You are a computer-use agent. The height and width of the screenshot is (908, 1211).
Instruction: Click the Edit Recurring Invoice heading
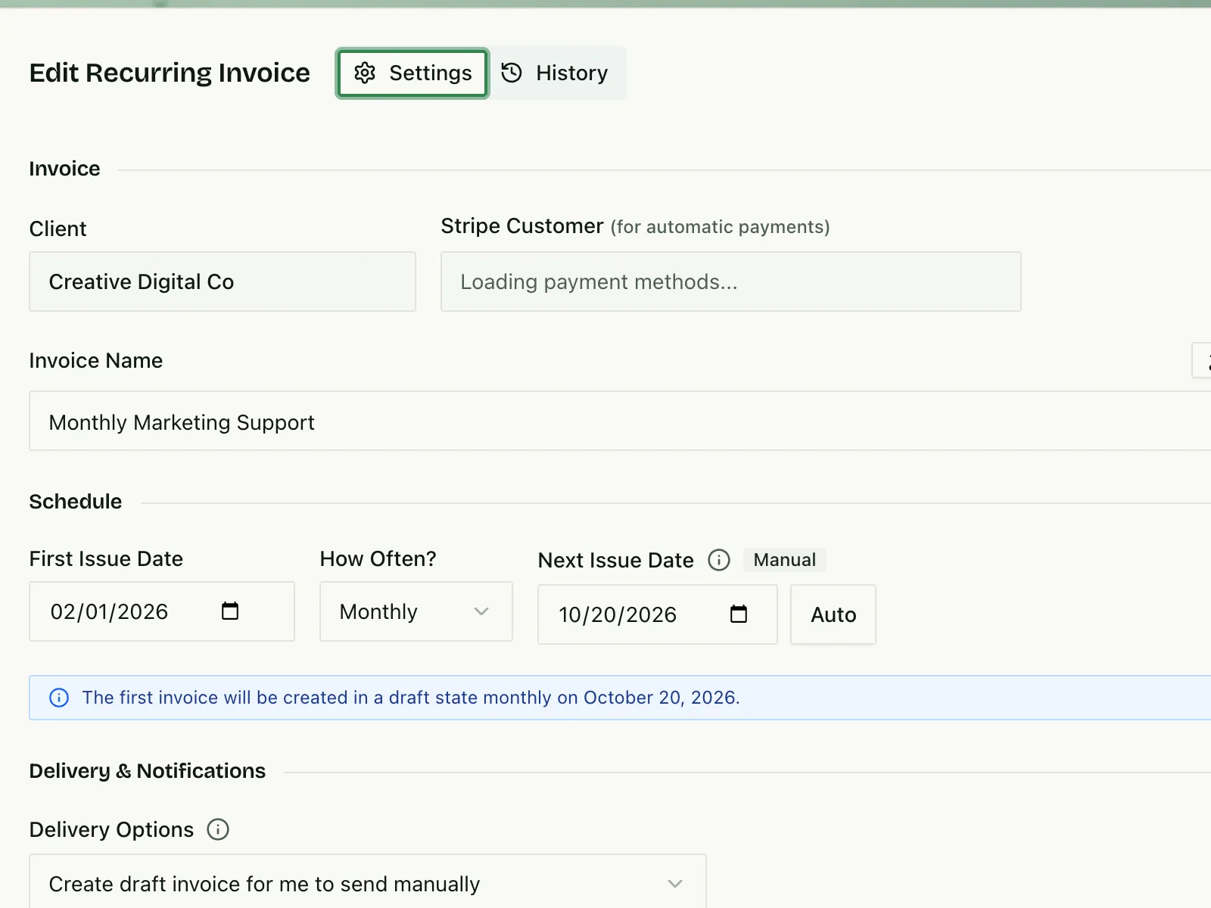(170, 73)
